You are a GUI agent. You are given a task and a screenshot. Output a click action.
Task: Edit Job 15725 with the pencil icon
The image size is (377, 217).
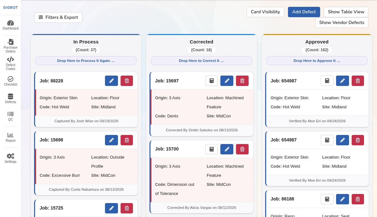point(111,208)
